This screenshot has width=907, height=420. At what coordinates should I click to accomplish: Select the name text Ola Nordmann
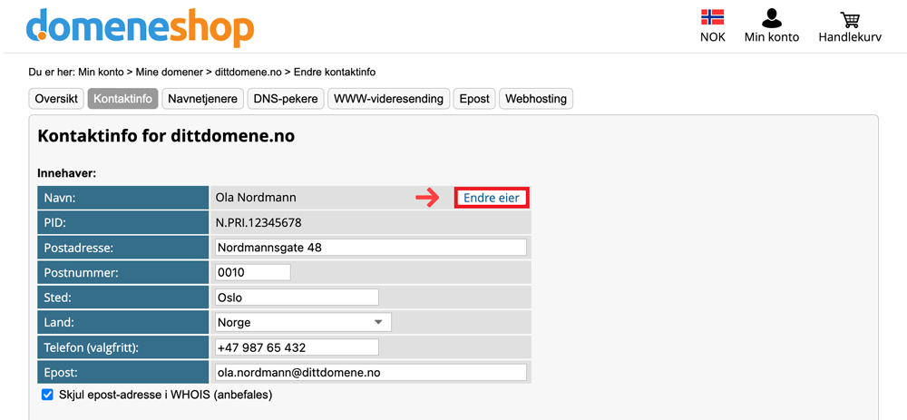[256, 197]
